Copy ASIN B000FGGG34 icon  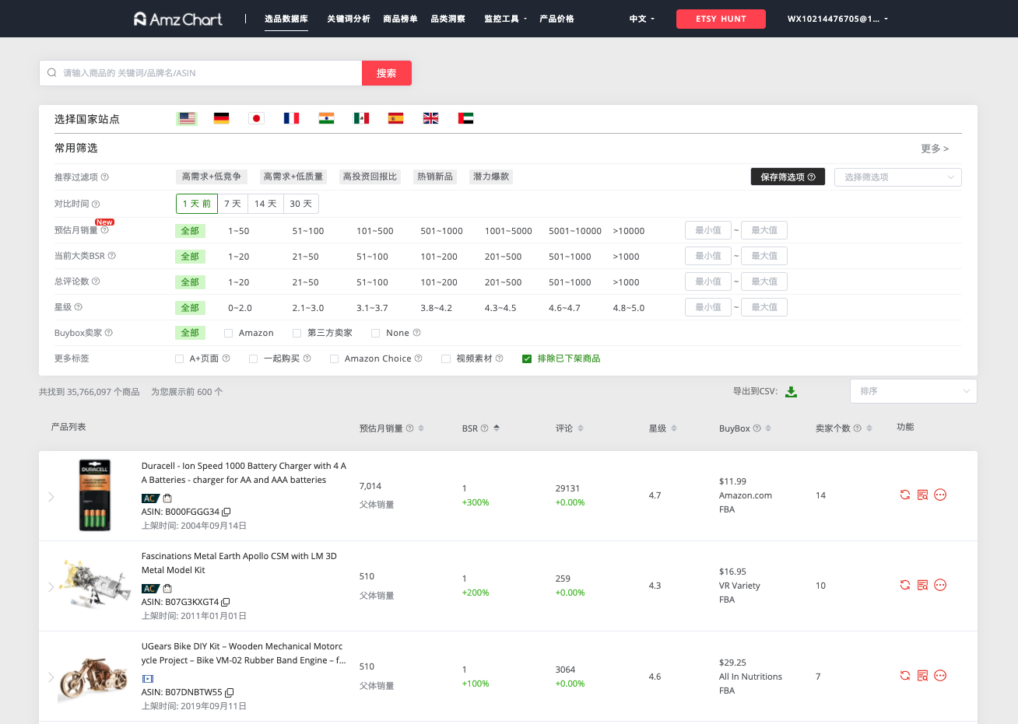coord(226,512)
